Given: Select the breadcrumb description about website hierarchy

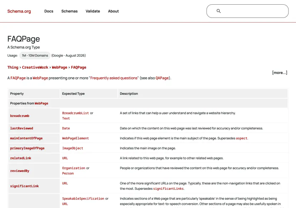Looking at the screenshot, I should tap(178, 113).
